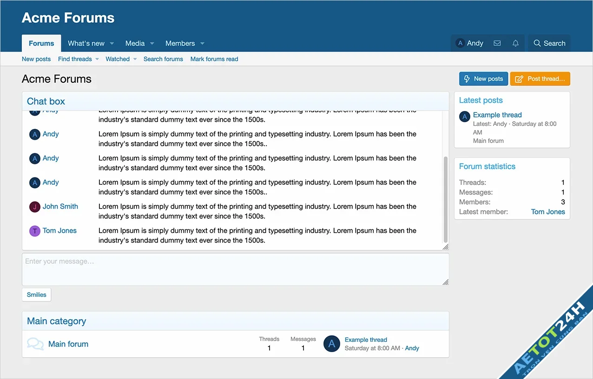Expand the Members dropdown arrow

[202, 44]
